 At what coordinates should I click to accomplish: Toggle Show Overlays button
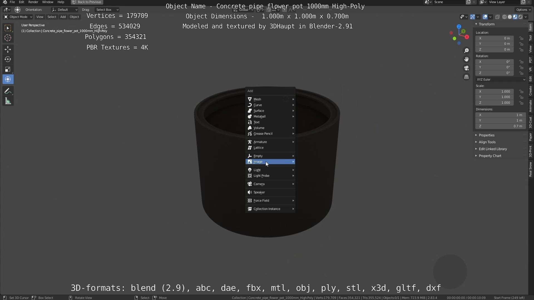(485, 17)
